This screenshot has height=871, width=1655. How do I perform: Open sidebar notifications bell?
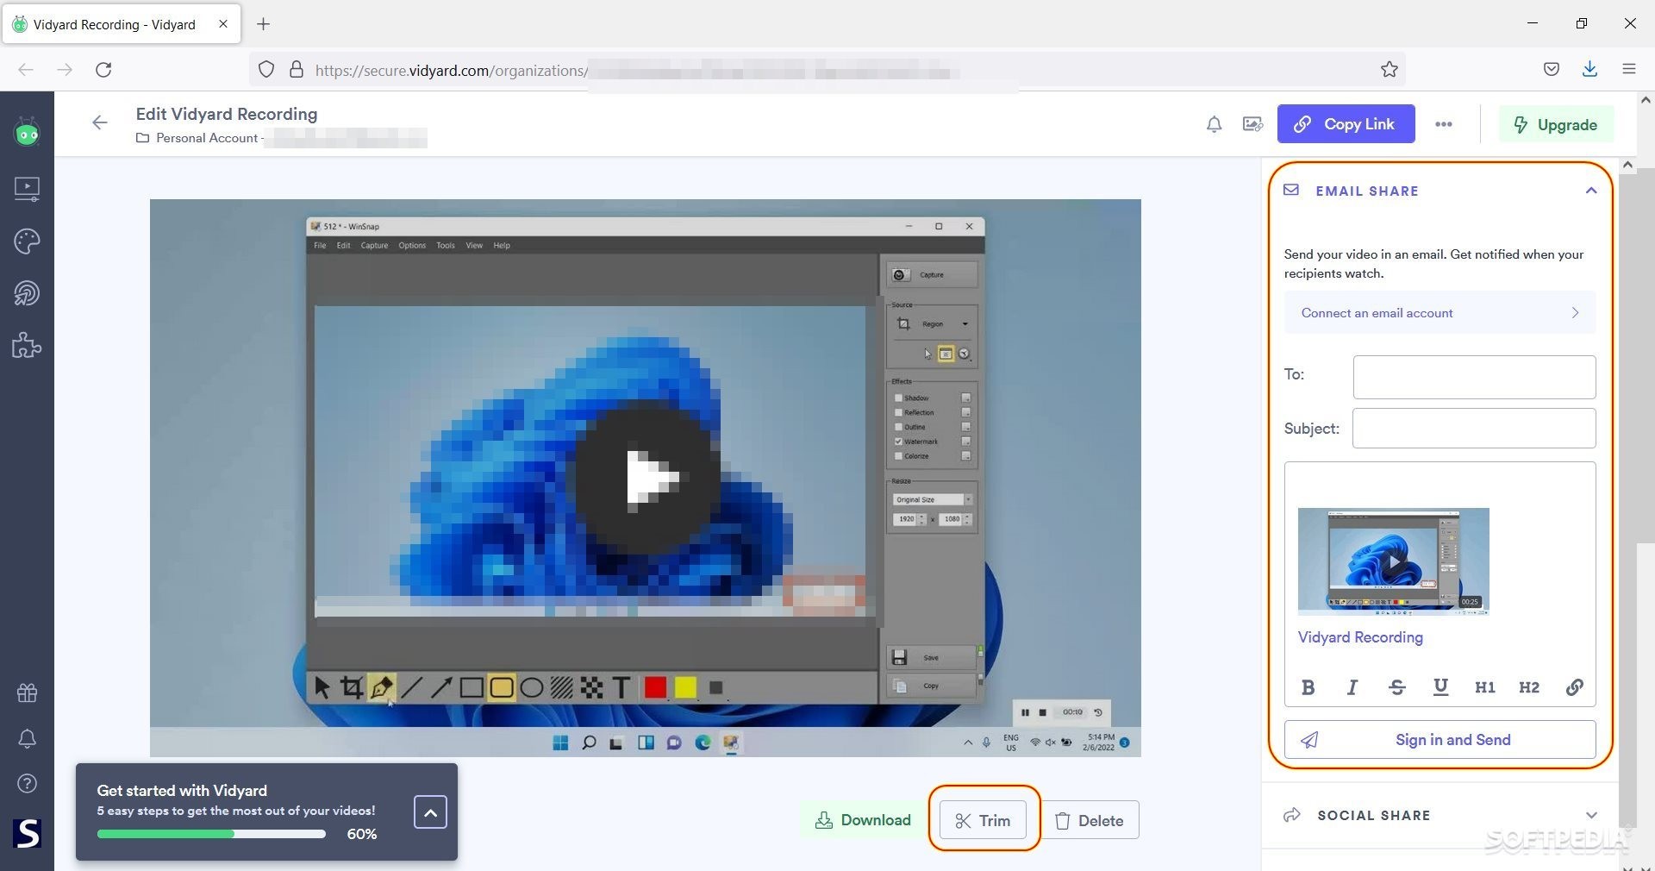pos(27,739)
